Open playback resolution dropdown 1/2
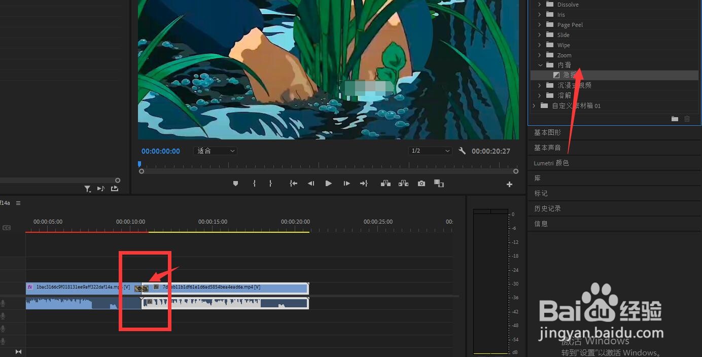Image resolution: width=702 pixels, height=357 pixels. 430,151
